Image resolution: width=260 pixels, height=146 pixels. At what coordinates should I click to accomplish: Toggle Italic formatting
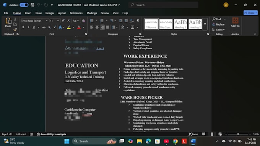click(28, 27)
